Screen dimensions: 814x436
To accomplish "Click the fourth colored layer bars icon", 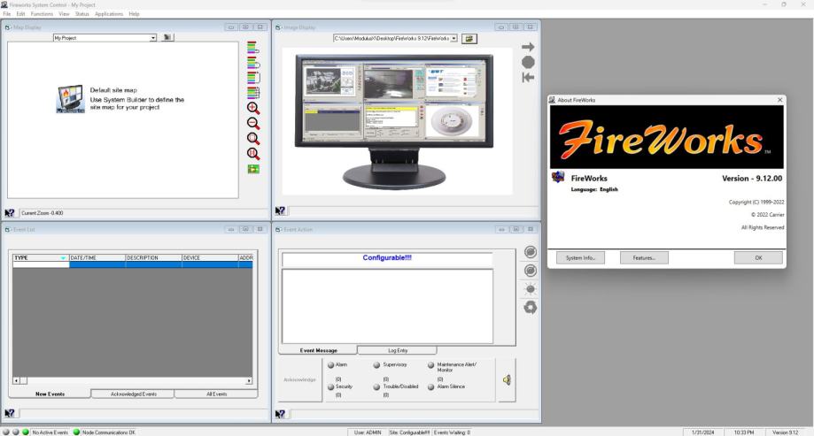I will tap(252, 93).
